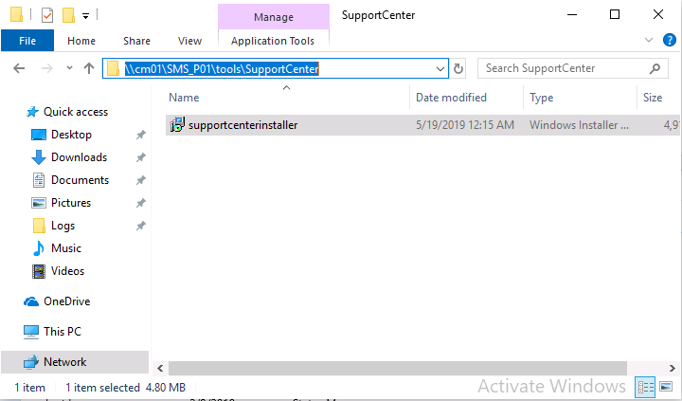682x401 pixels.
Task: Open the Logs folder shortcut
Action: pos(63,226)
